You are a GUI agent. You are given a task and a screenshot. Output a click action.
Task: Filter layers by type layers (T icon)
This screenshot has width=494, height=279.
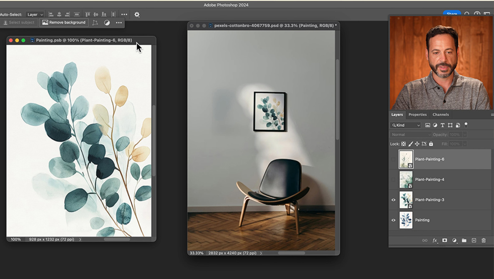pos(442,125)
